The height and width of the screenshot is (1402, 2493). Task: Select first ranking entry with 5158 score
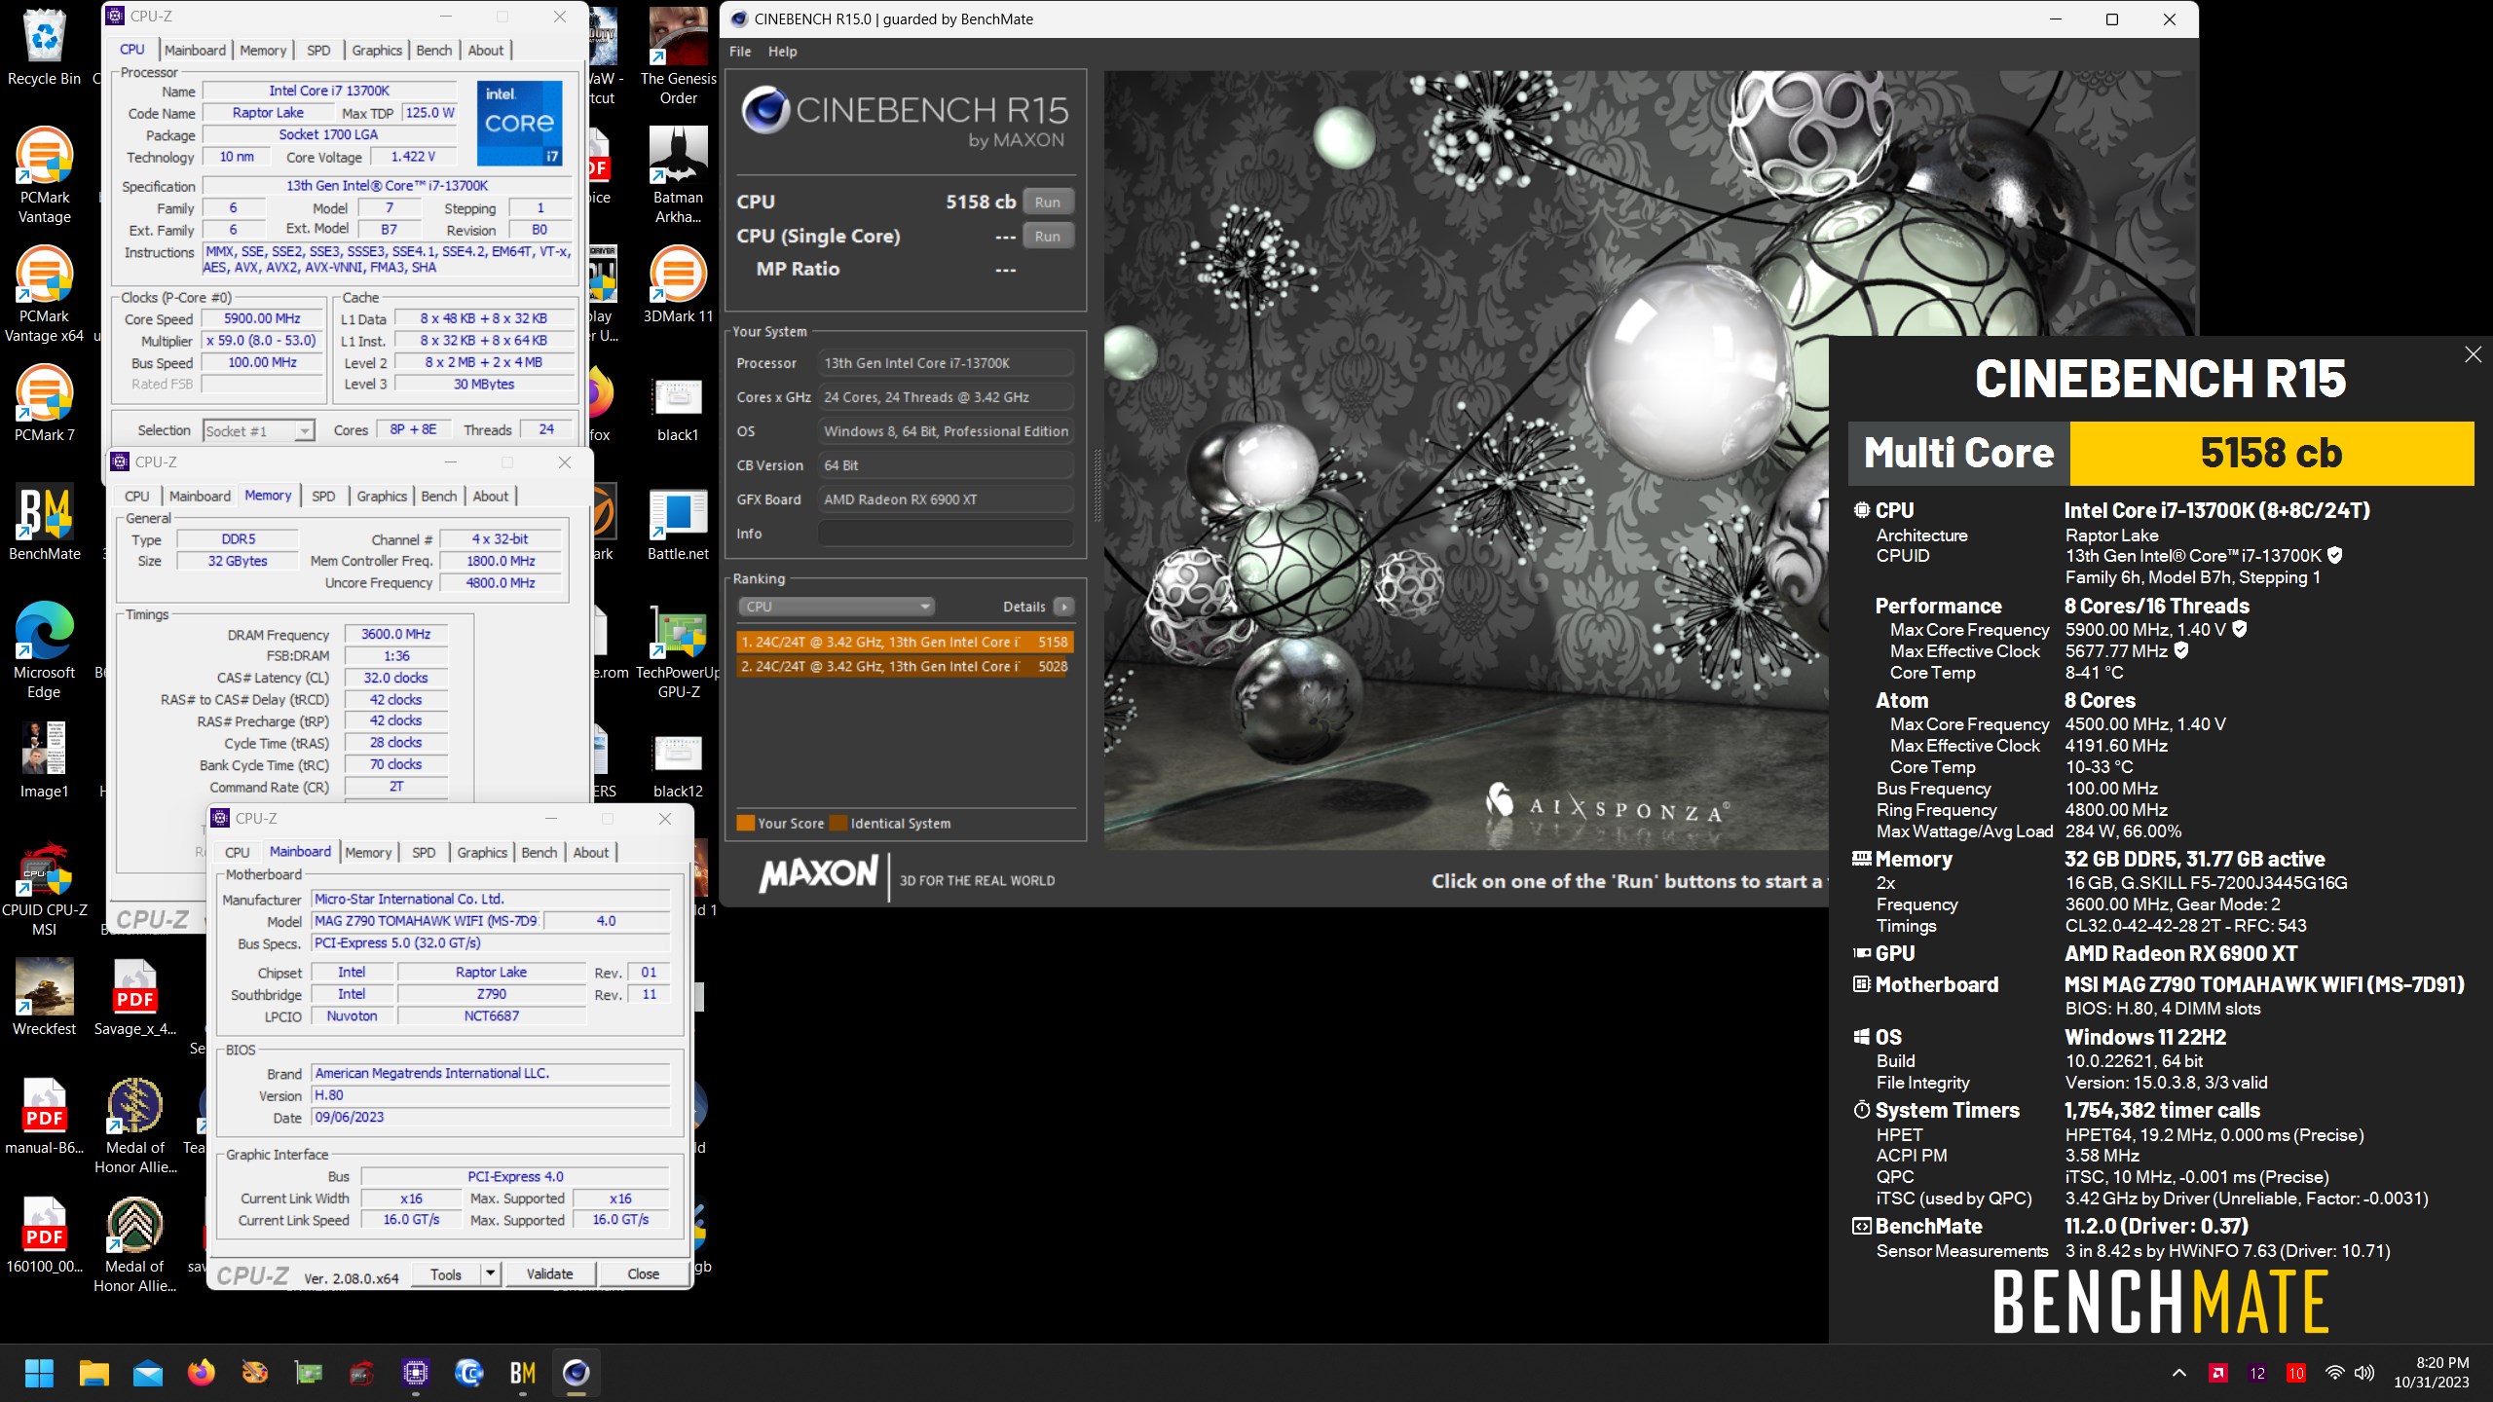click(904, 642)
